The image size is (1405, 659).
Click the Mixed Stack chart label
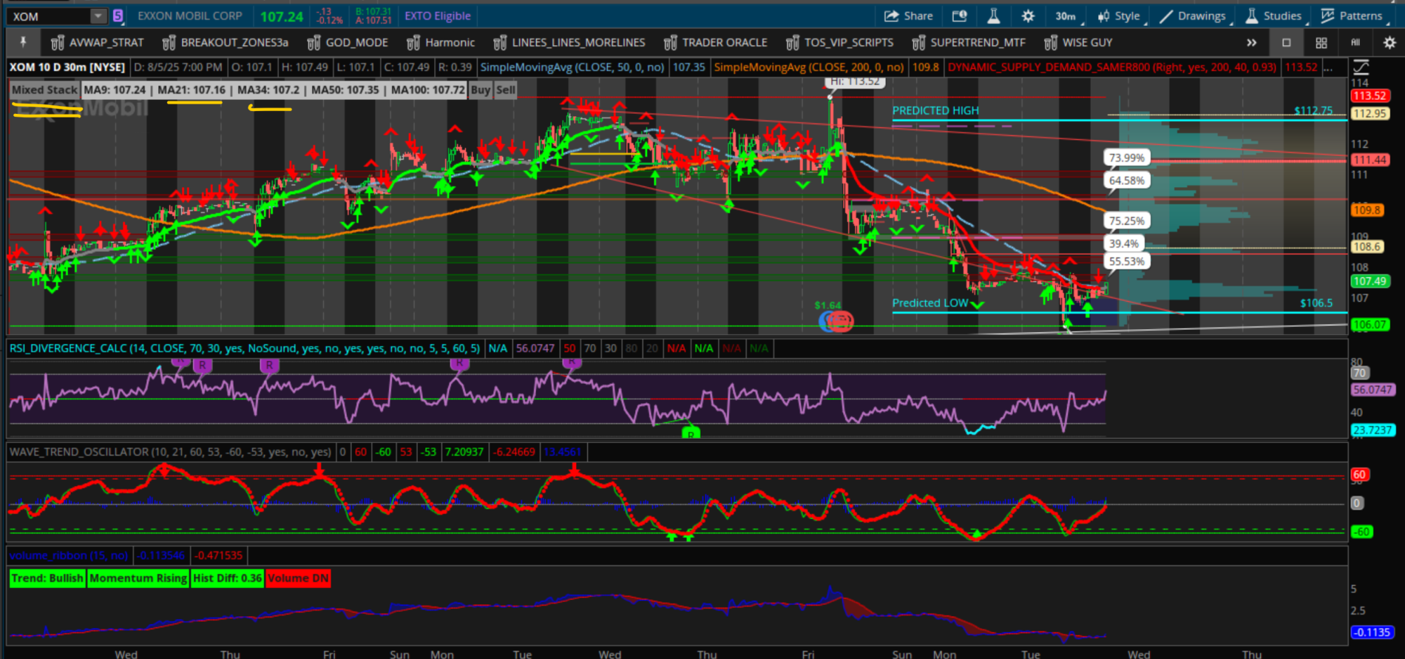[44, 90]
